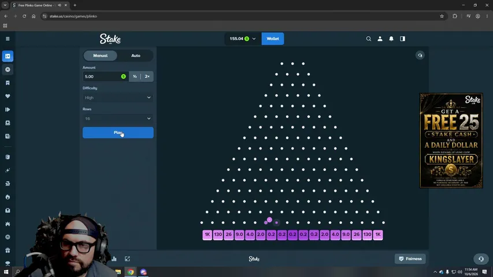Open the sidebar heart favorites icon
The height and width of the screenshot is (277, 493).
(x=8, y=96)
